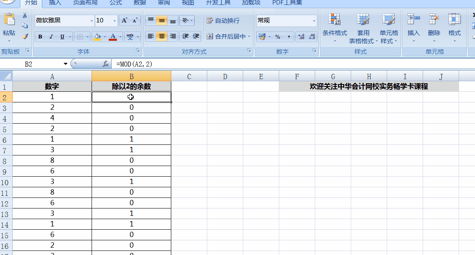Expand the 常规 number format dropdown

coord(314,21)
